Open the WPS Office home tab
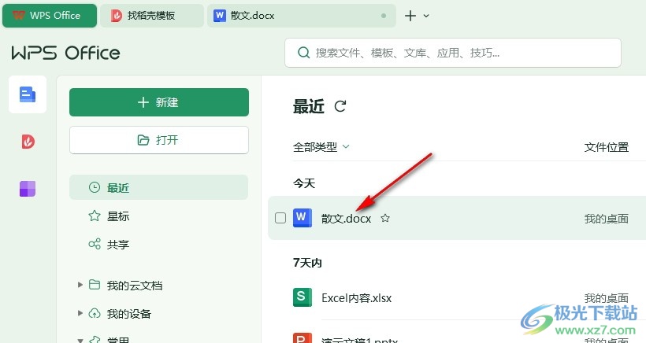This screenshot has width=646, height=343. 50,16
